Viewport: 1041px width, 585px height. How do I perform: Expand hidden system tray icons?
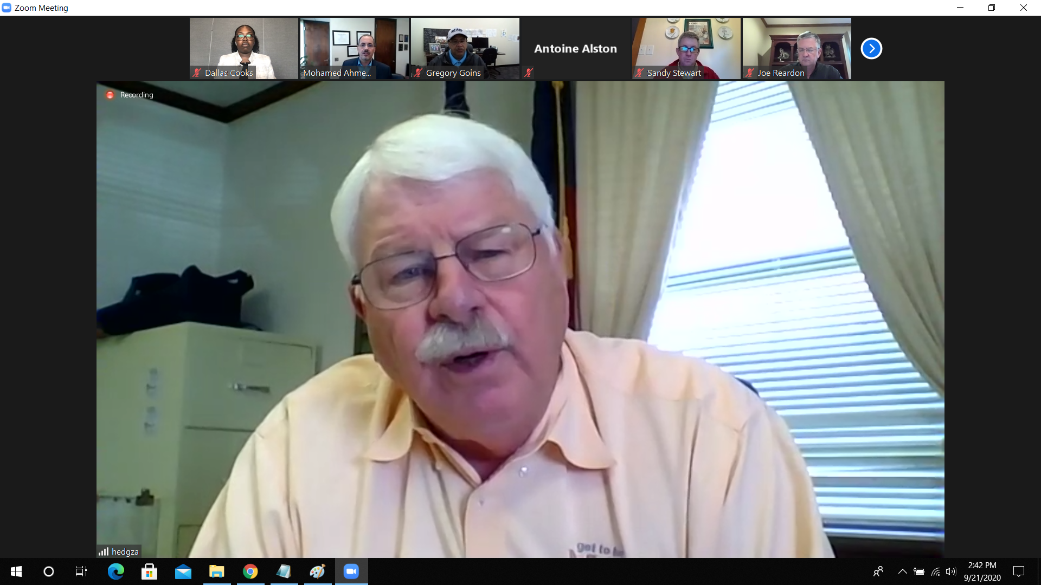coord(903,571)
